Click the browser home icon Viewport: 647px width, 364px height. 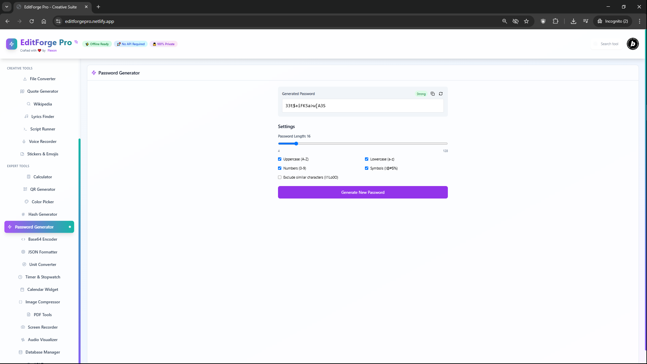pyautogui.click(x=44, y=21)
